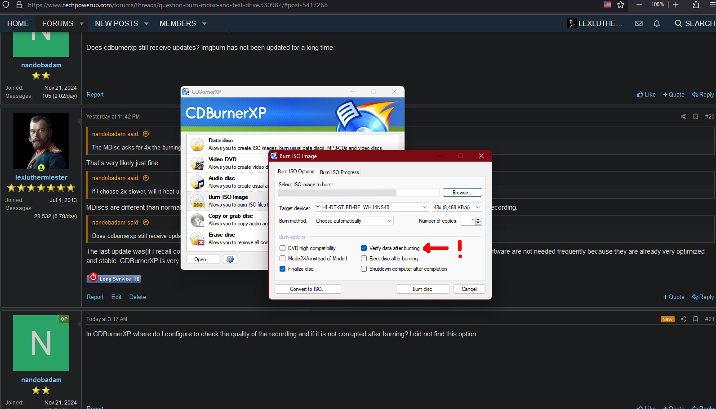Uncheck Verify data after burning
The width and height of the screenshot is (716, 409).
[x=364, y=248]
